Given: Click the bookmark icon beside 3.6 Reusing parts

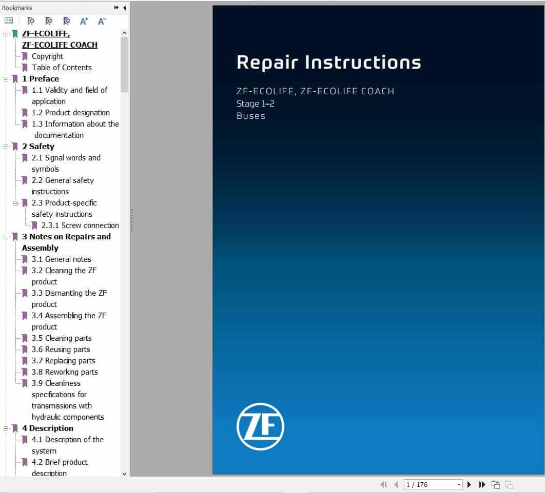Looking at the screenshot, I should tap(25, 350).
